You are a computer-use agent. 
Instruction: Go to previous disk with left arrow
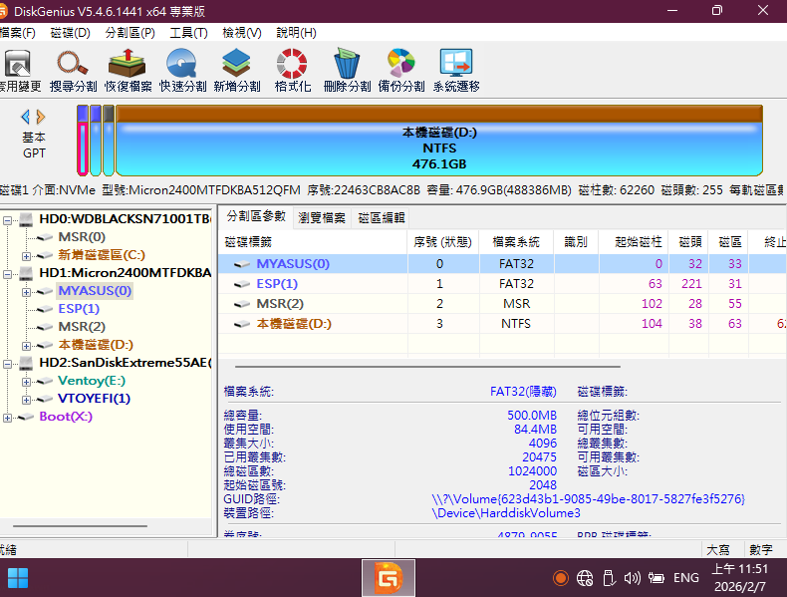[25, 117]
